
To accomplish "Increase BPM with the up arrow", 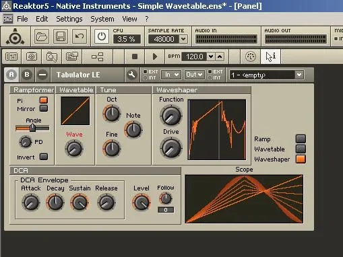I will point(220,57).
